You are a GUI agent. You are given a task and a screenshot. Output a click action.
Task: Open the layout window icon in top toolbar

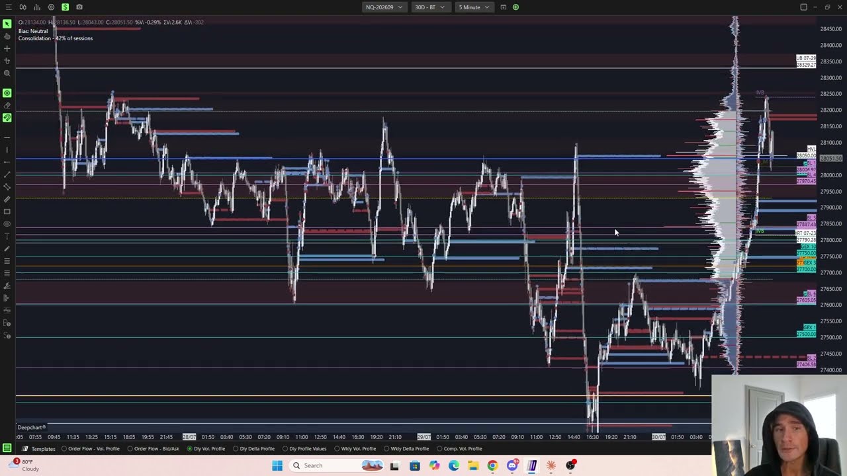503,7
